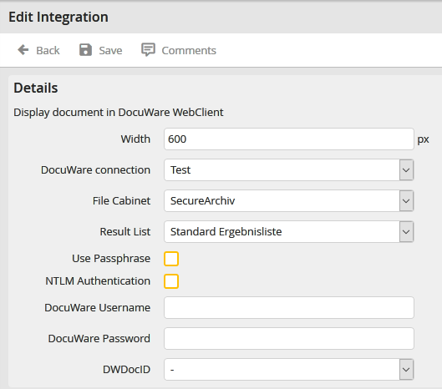
Task: Click the Comments speech bubble icon
Action: (148, 50)
